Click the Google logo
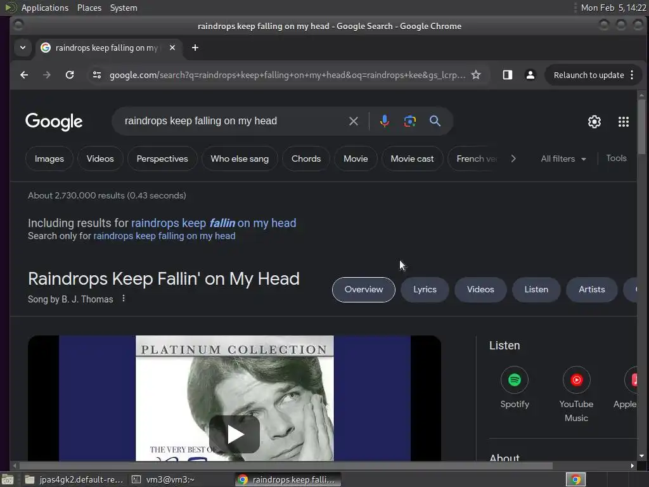The height and width of the screenshot is (487, 649). click(54, 121)
